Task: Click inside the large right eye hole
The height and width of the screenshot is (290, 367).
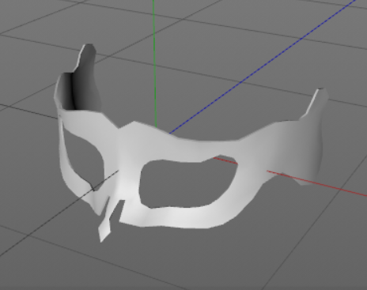Action: pyautogui.click(x=187, y=182)
